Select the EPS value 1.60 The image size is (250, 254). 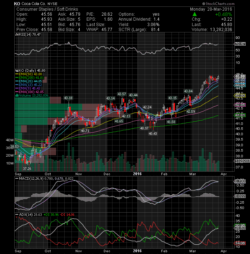pyautogui.click(x=108, y=19)
